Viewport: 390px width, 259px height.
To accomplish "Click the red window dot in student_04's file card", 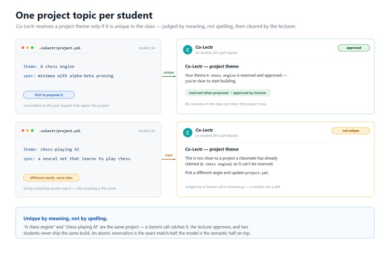I will pyautogui.click(x=23, y=48).
